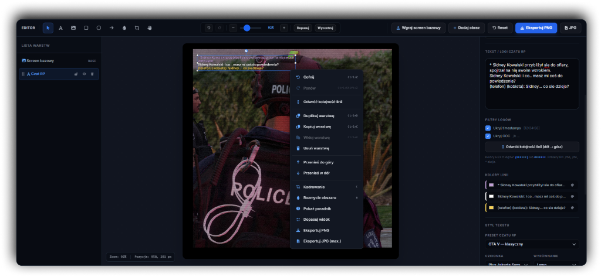Click Wgraj screen bazowy button
This screenshot has height=277, width=601.
pyautogui.click(x=418, y=28)
